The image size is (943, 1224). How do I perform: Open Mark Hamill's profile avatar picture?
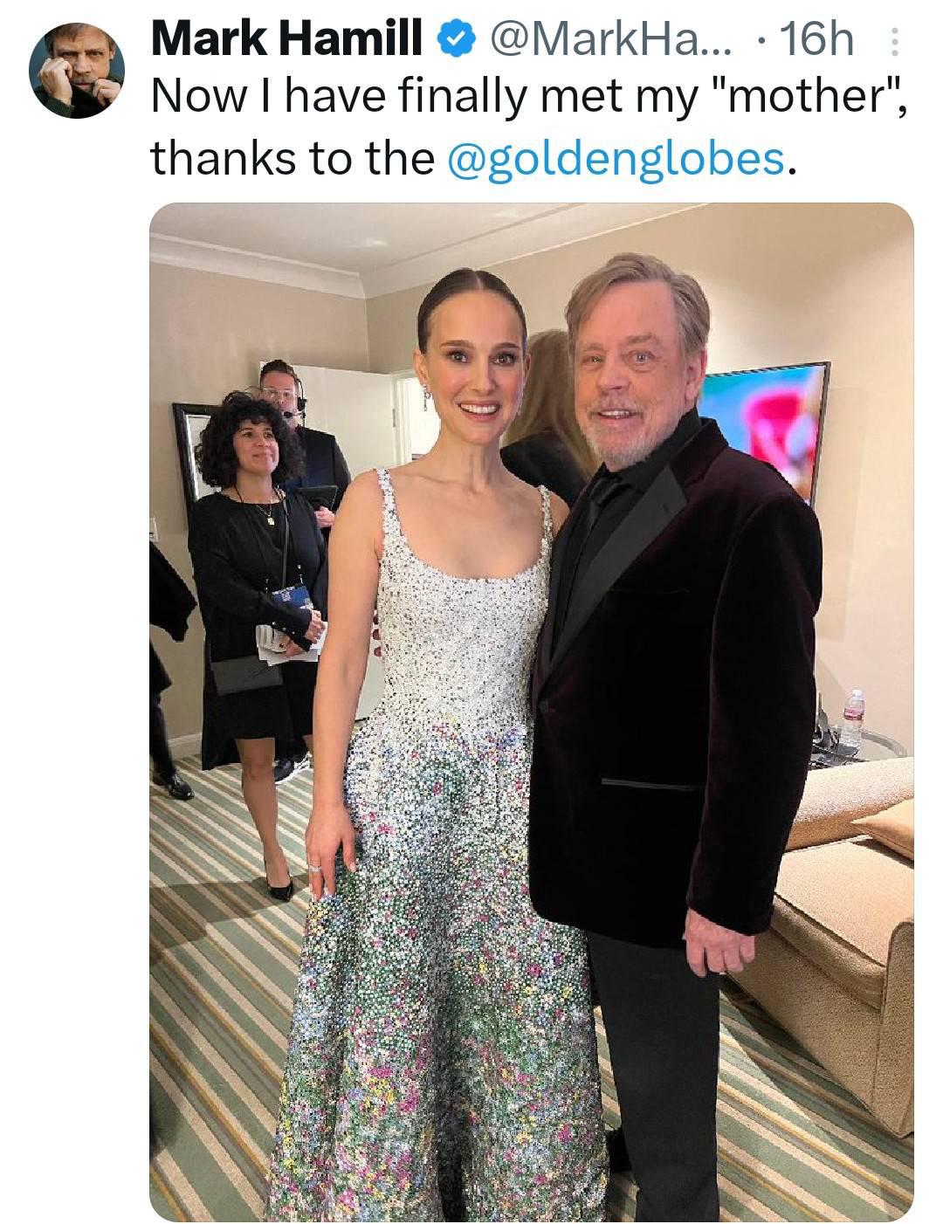pos(77,70)
